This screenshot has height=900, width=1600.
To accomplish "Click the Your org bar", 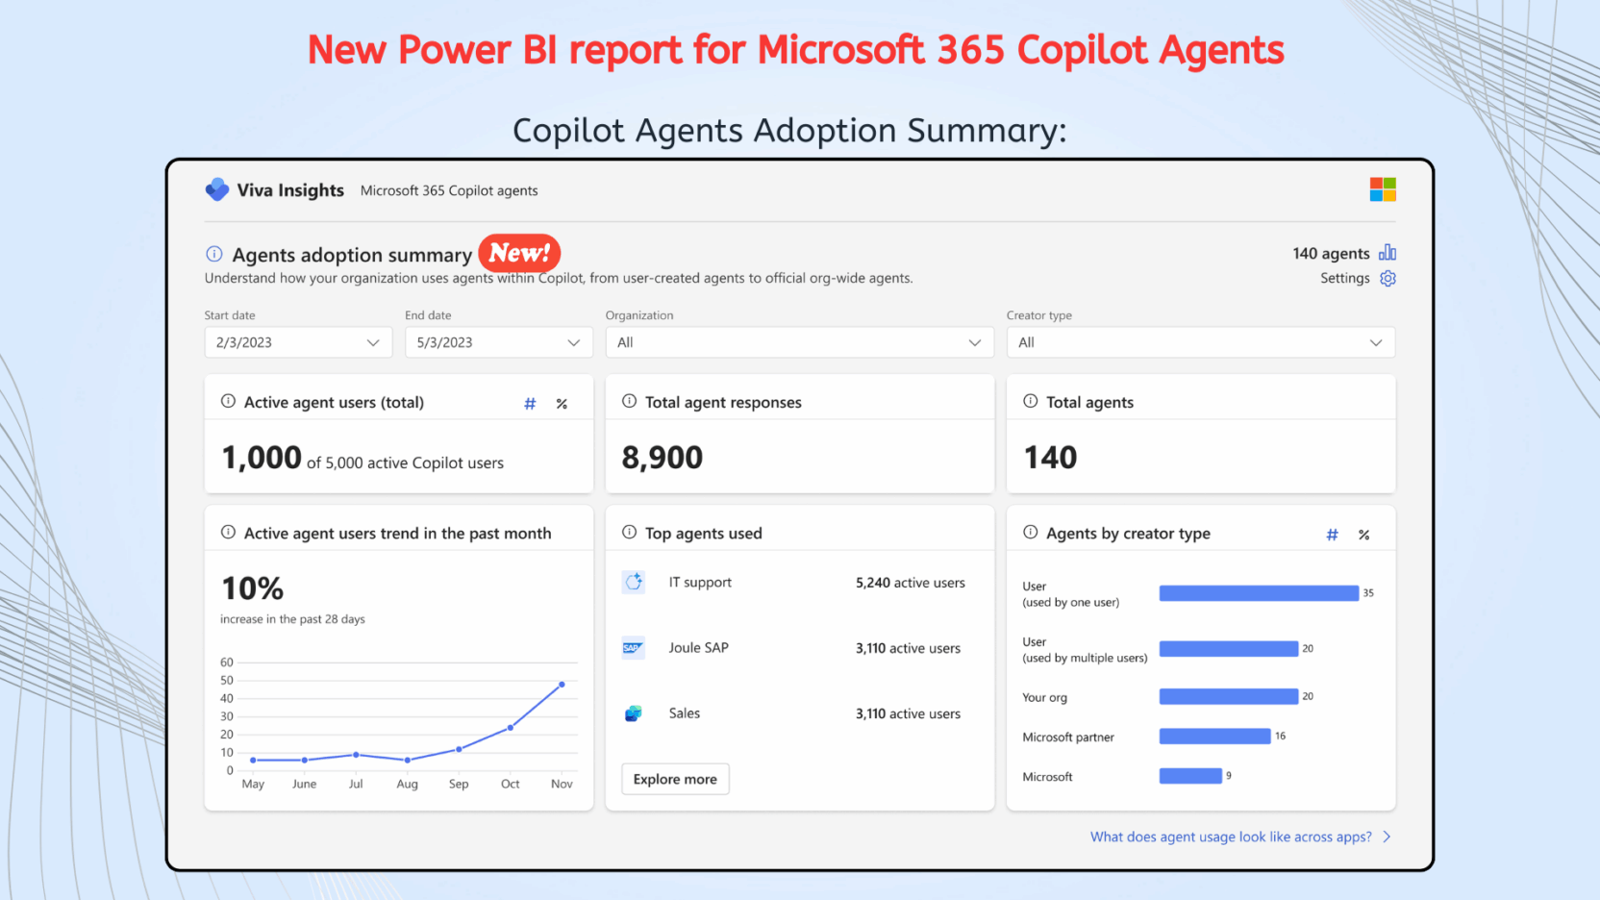I will pos(1229,696).
